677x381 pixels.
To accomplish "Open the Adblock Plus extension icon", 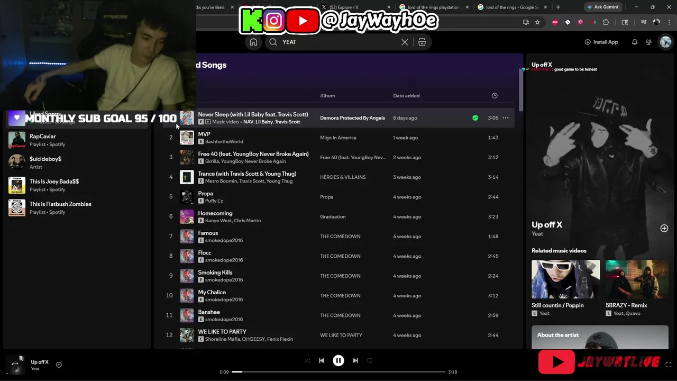I will click(555, 22).
